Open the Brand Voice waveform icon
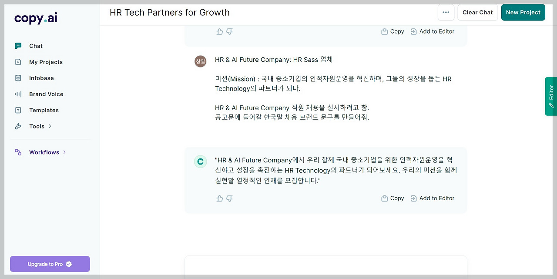The image size is (557, 279). click(18, 94)
